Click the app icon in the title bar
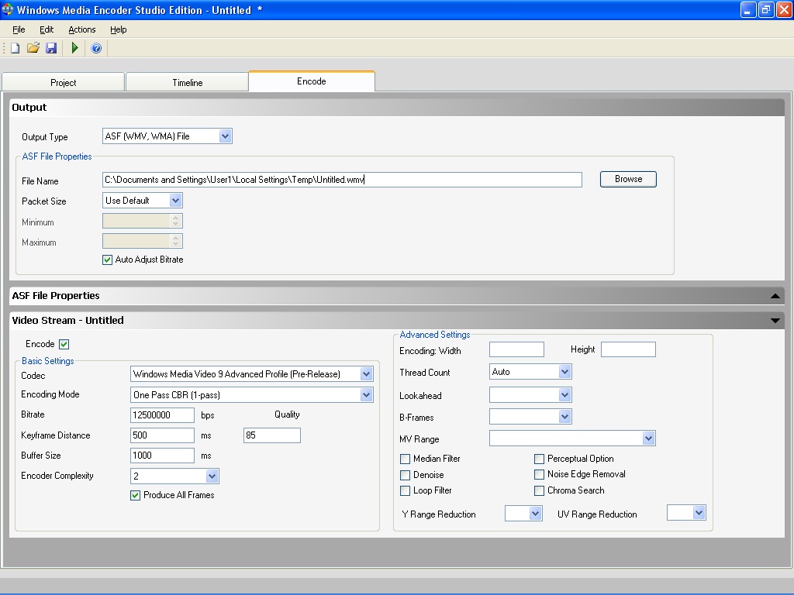The height and width of the screenshot is (595, 794). (x=7, y=9)
